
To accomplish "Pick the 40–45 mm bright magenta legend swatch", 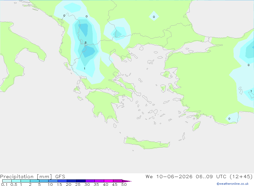I will [x=108, y=181].
